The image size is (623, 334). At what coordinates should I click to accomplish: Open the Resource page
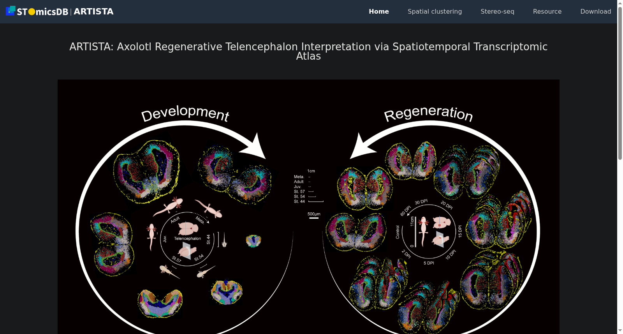[x=547, y=12]
